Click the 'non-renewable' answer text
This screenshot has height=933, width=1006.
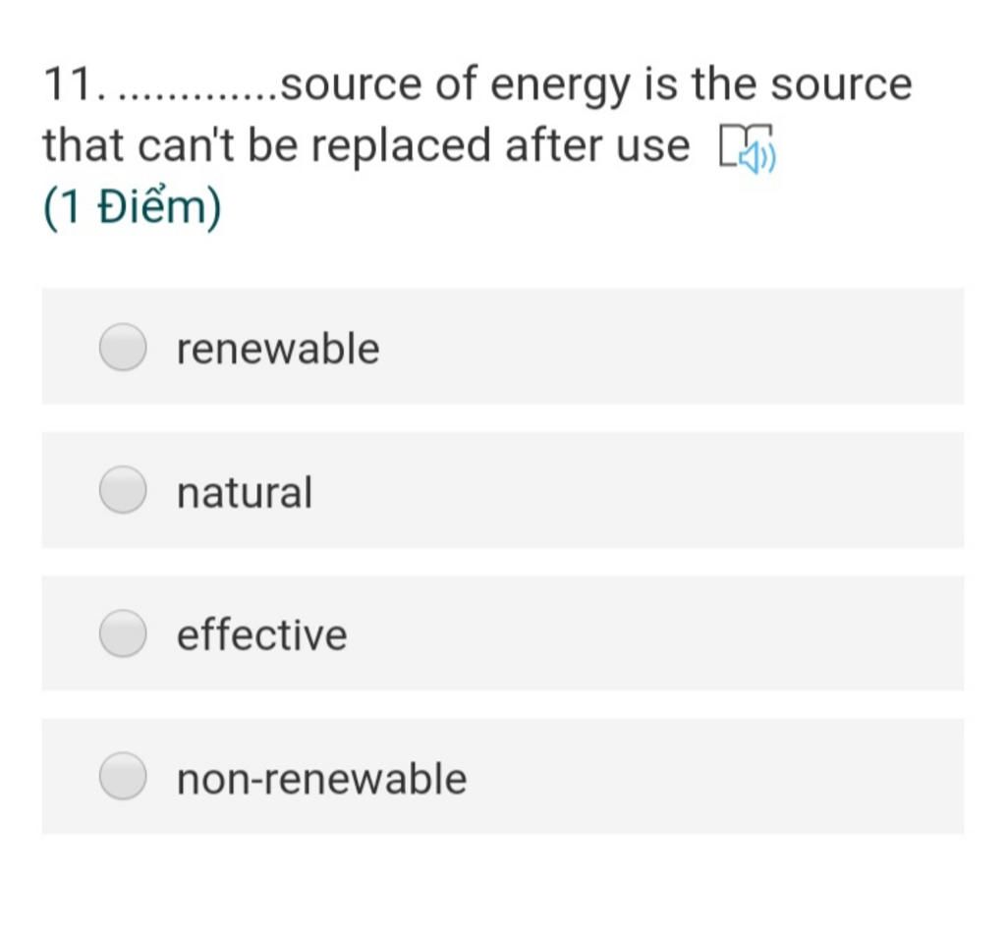pyautogui.click(x=321, y=779)
